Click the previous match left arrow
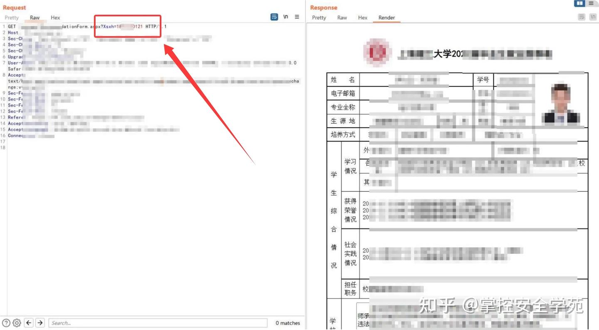599x330 pixels. point(29,323)
